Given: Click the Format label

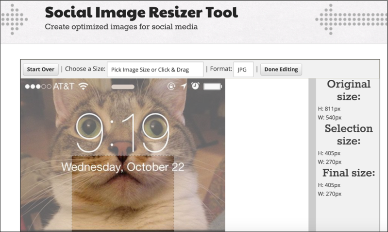Looking at the screenshot, I should (x=221, y=69).
